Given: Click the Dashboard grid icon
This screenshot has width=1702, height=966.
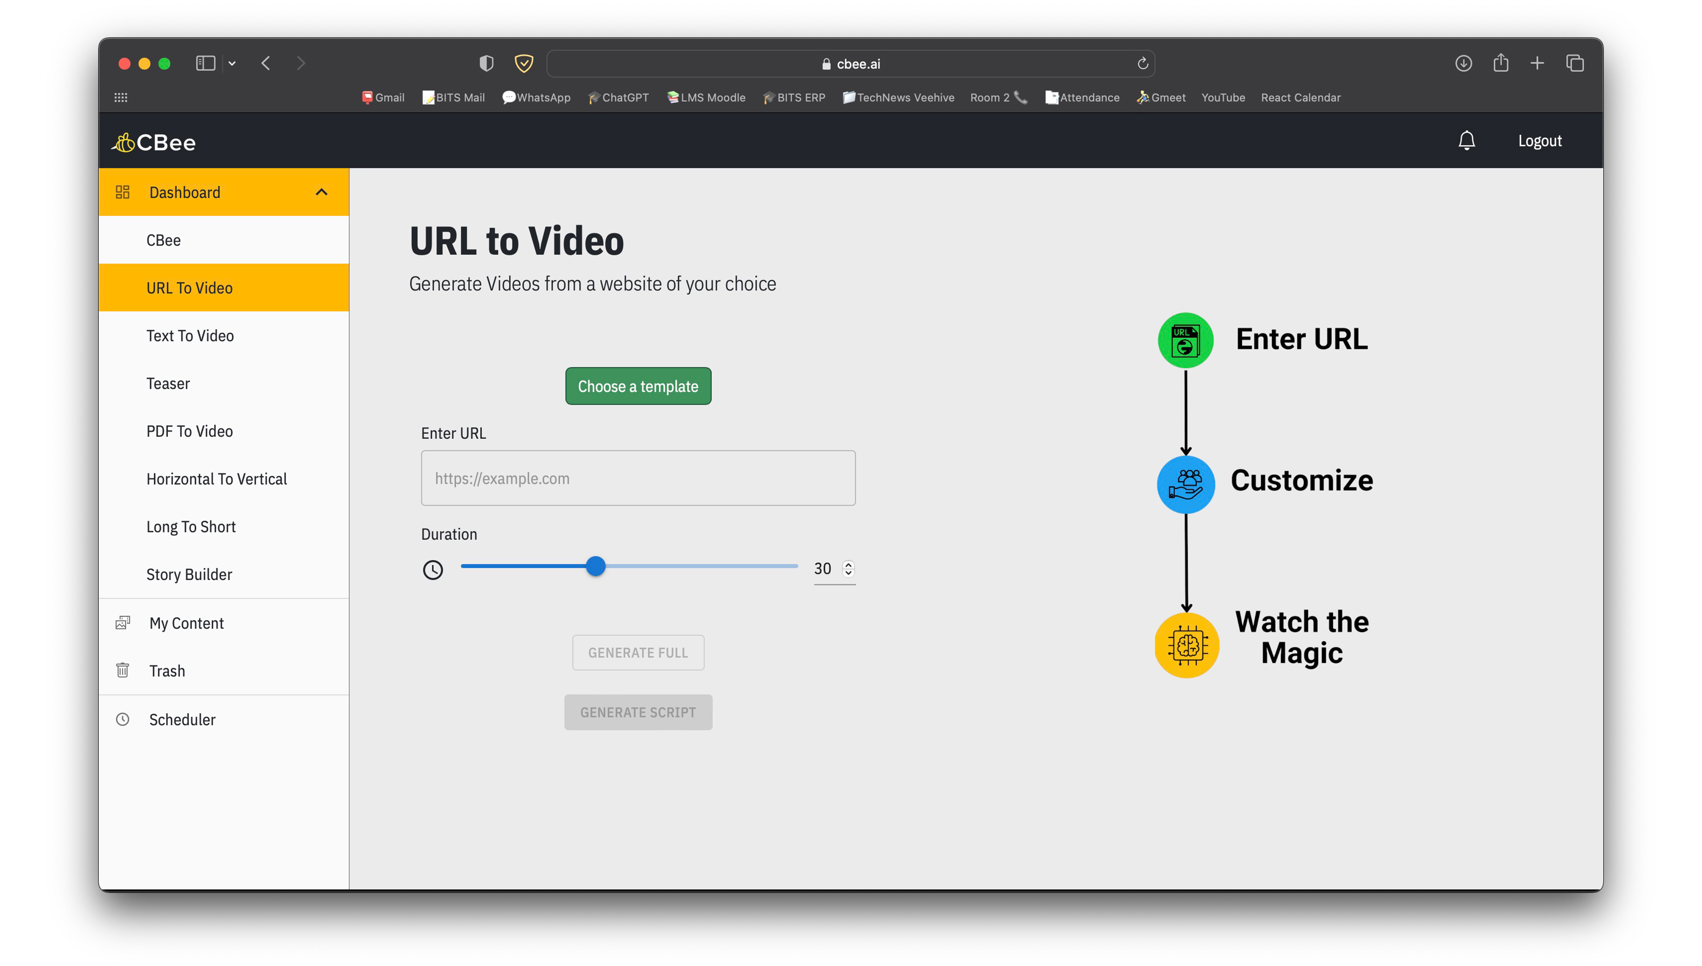Looking at the screenshot, I should tap(123, 192).
